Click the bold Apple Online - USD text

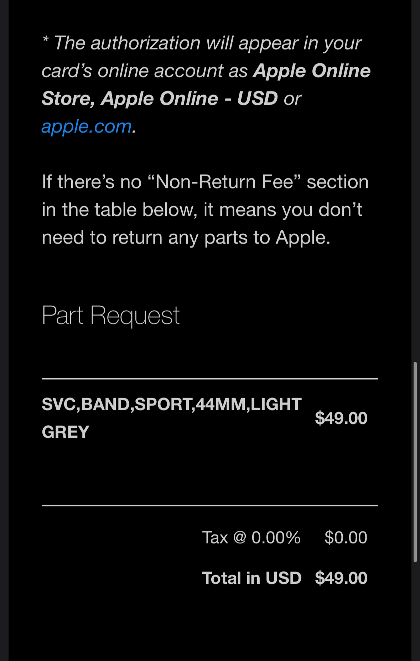pos(189,99)
